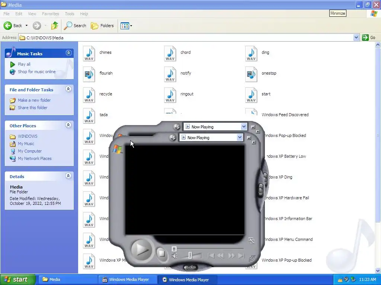Screen dimensions: 381x285
Task: Open the Back history dropdown arrow
Action: (x=26, y=26)
